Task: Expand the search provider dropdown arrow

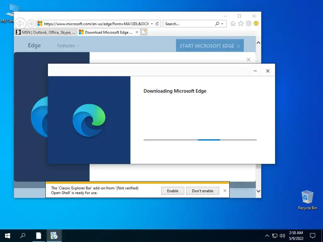Action: point(222,24)
